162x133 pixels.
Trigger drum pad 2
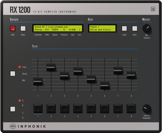pos(51,108)
